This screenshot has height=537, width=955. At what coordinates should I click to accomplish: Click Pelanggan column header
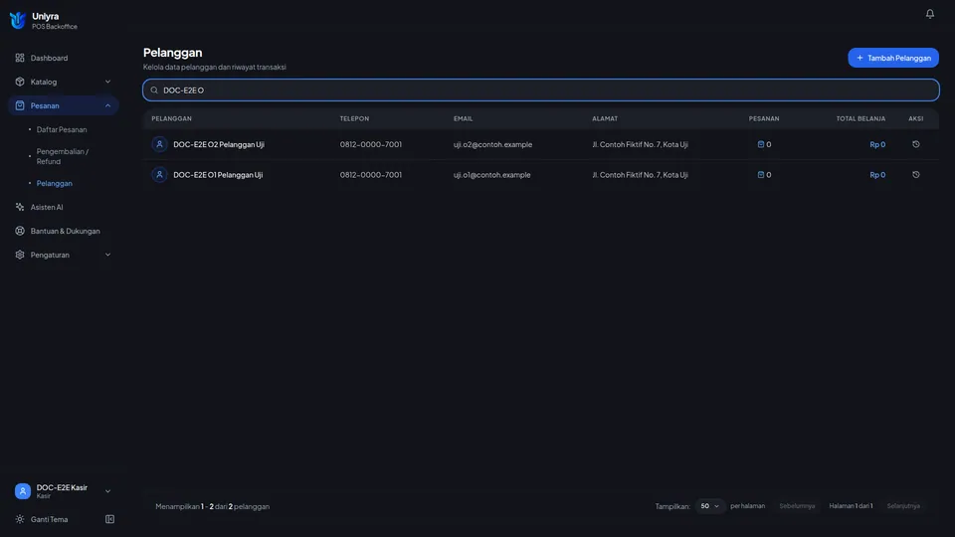point(171,118)
